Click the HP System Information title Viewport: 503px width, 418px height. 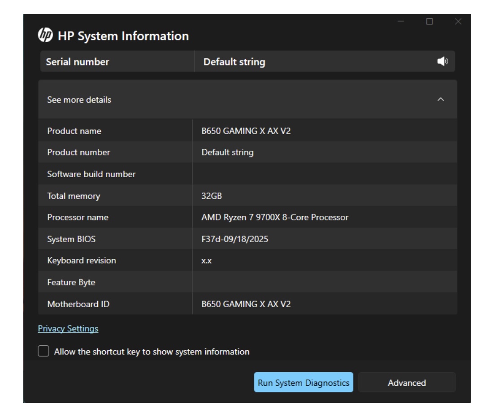(x=123, y=36)
